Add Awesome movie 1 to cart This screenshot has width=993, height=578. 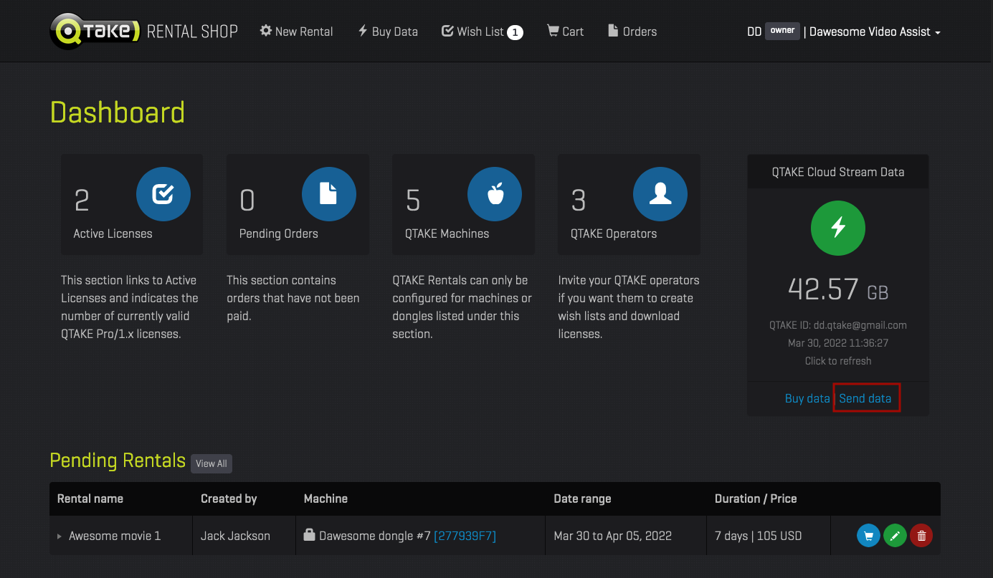(x=868, y=536)
